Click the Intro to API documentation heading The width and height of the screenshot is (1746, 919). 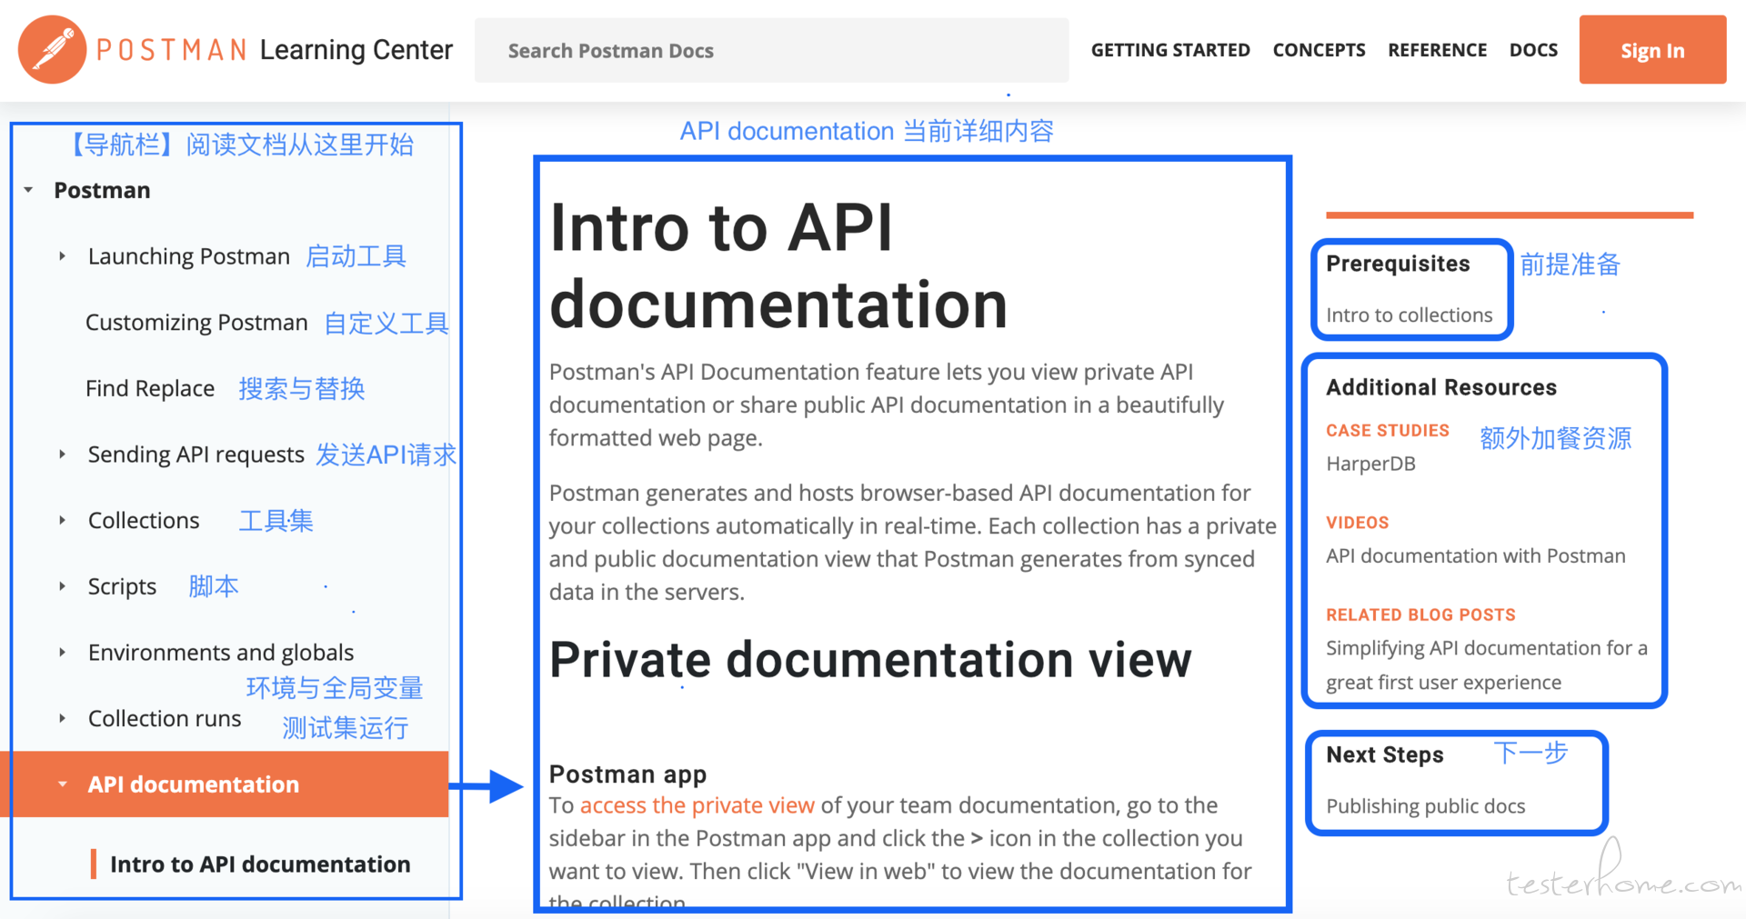click(778, 265)
